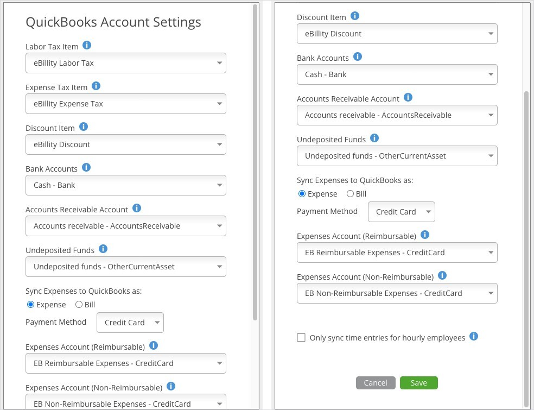Click right panel vertical scrollbar thumb

(x=526, y=249)
